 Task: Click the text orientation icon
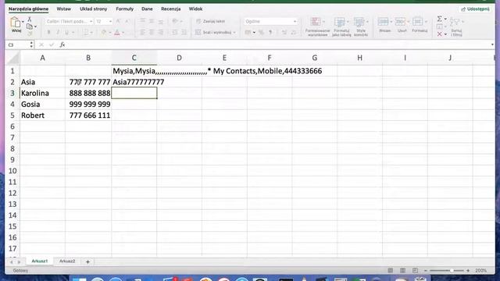point(175,21)
